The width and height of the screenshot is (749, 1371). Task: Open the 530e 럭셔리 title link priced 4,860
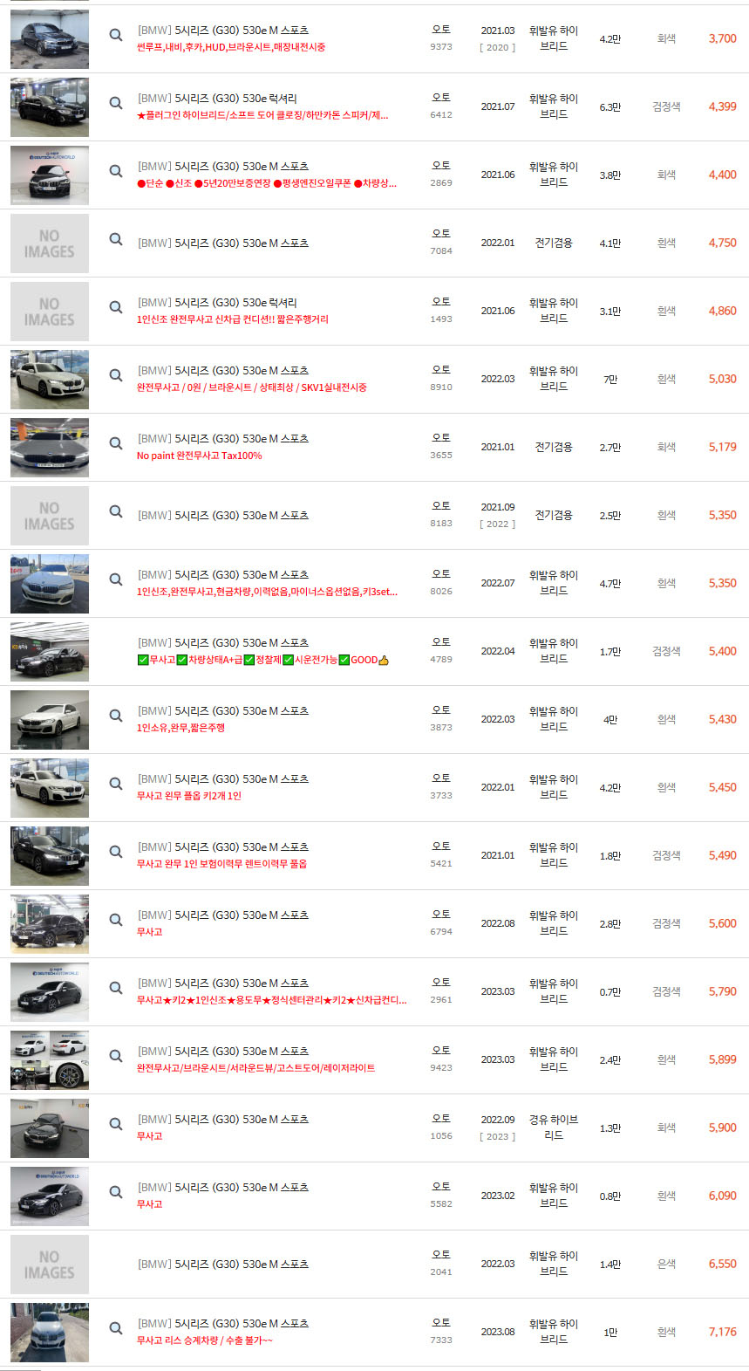[x=217, y=303]
